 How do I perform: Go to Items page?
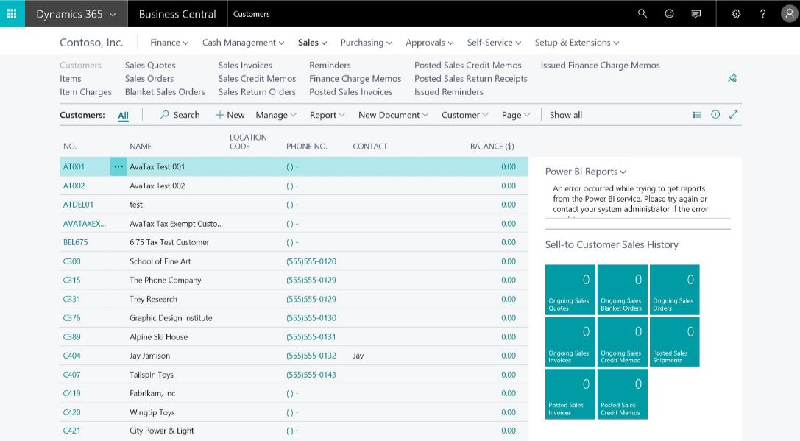point(71,79)
